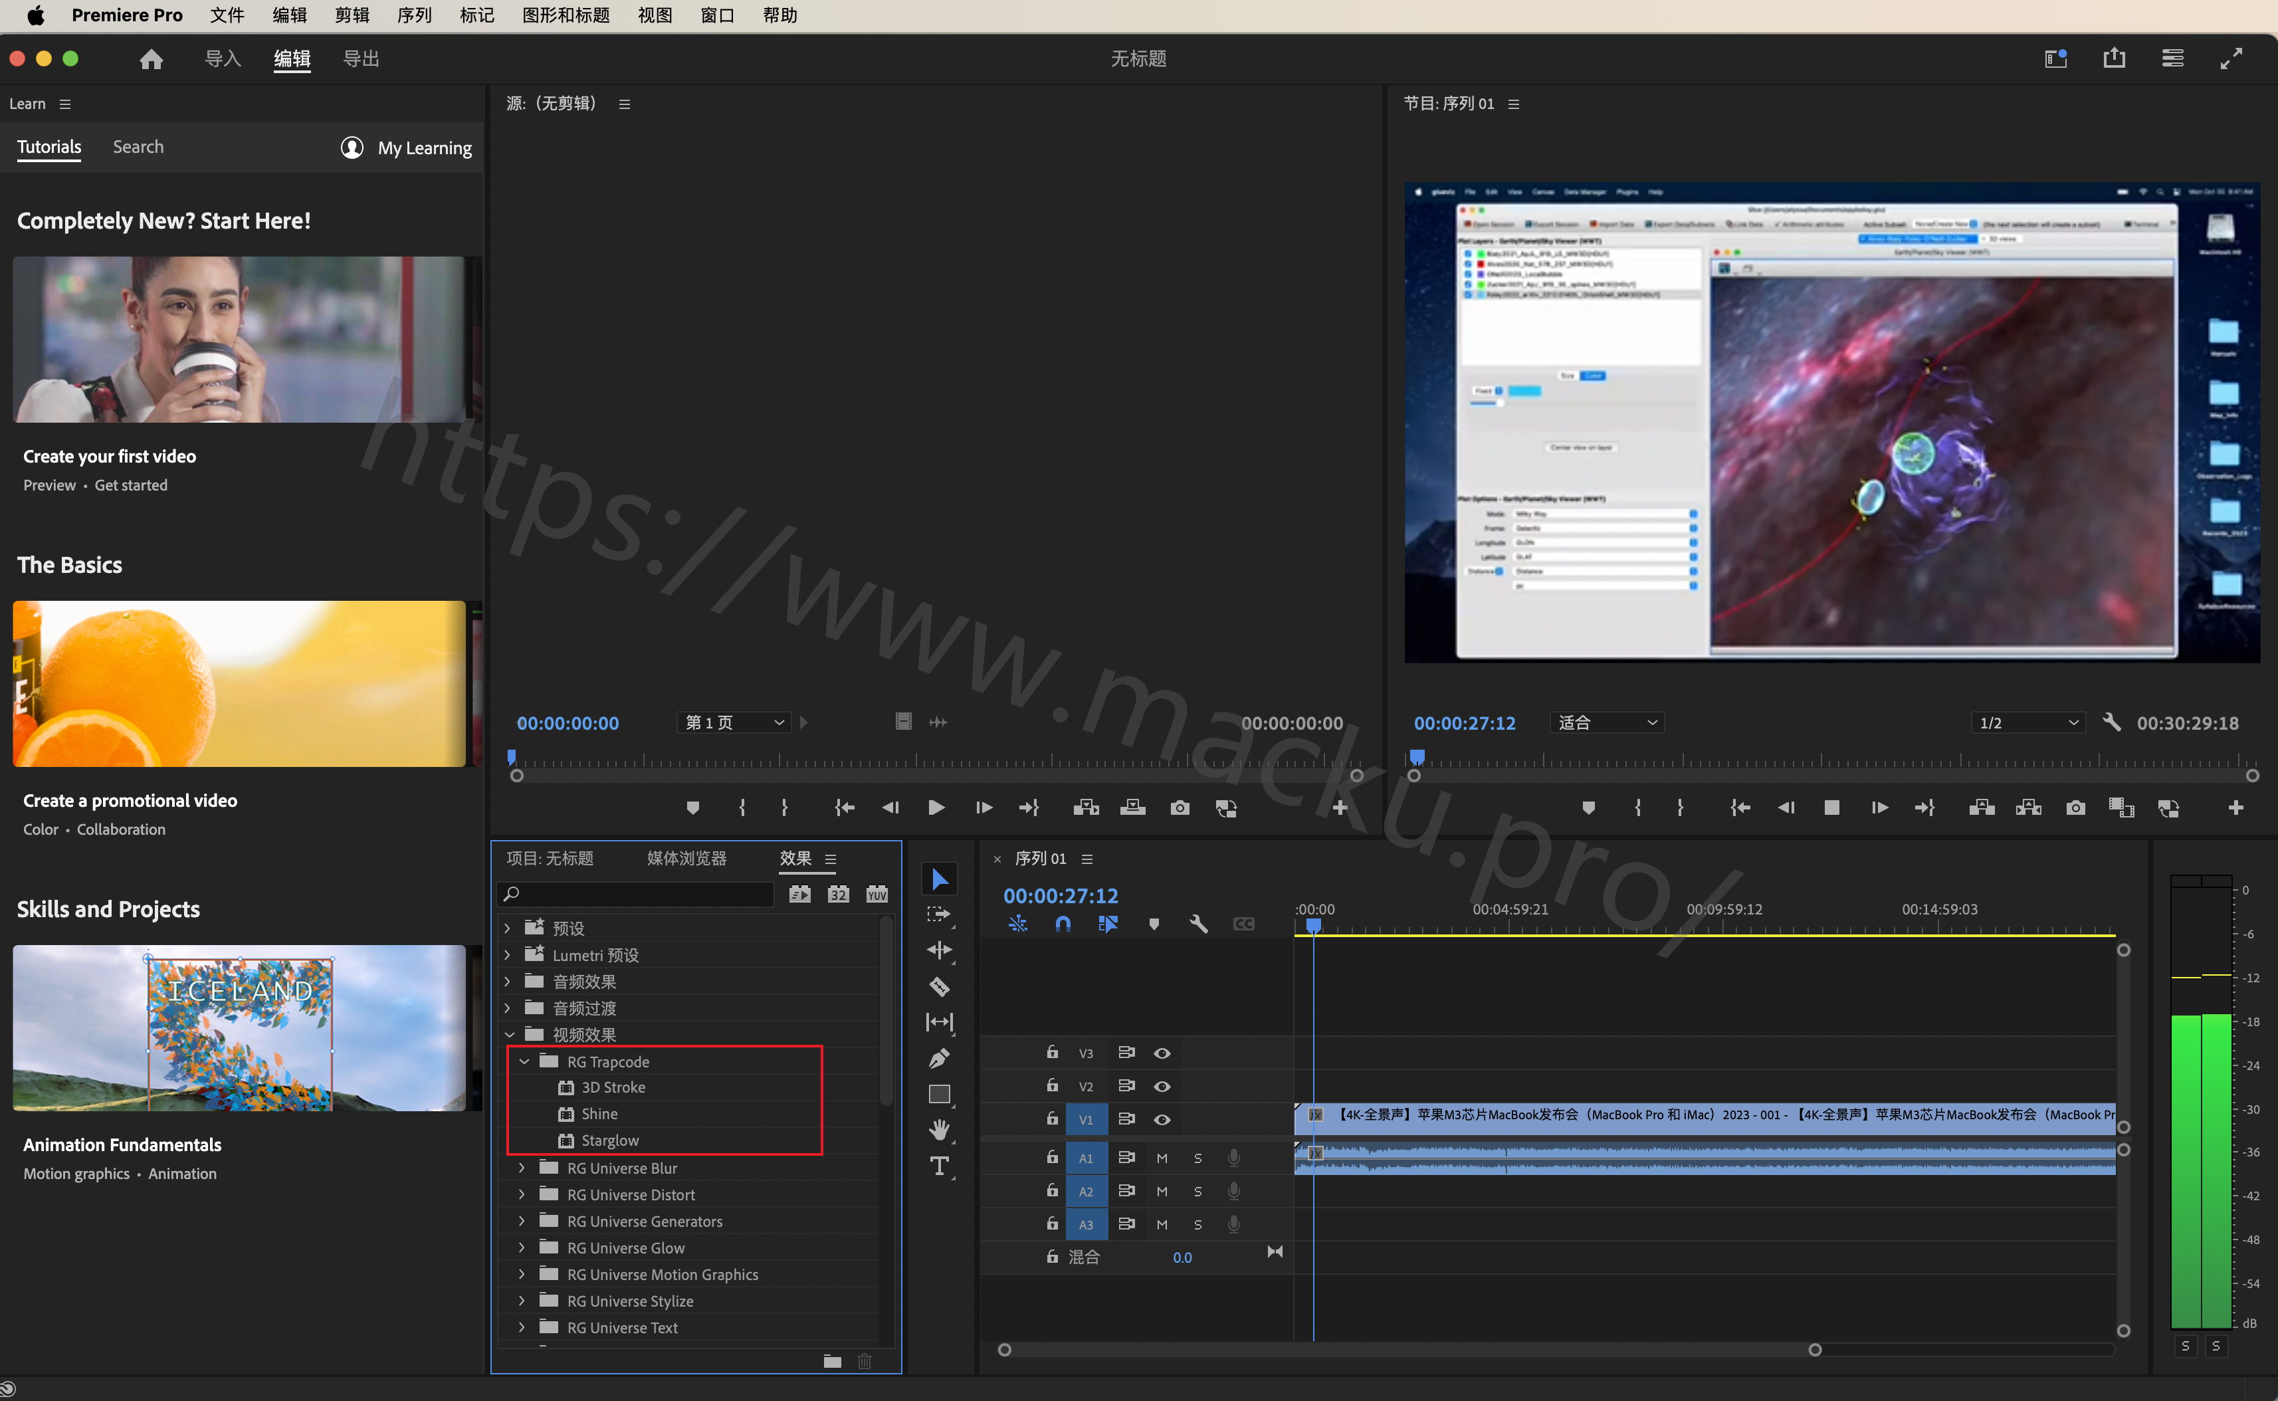Select the Selection arrow tool
2278x1401 pixels.
pyautogui.click(x=940, y=879)
